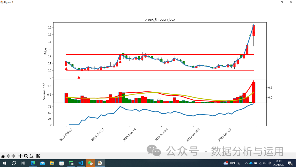Click the 2023-Oct-27 date tick label
The image size is (296, 167).
click(x=98, y=135)
